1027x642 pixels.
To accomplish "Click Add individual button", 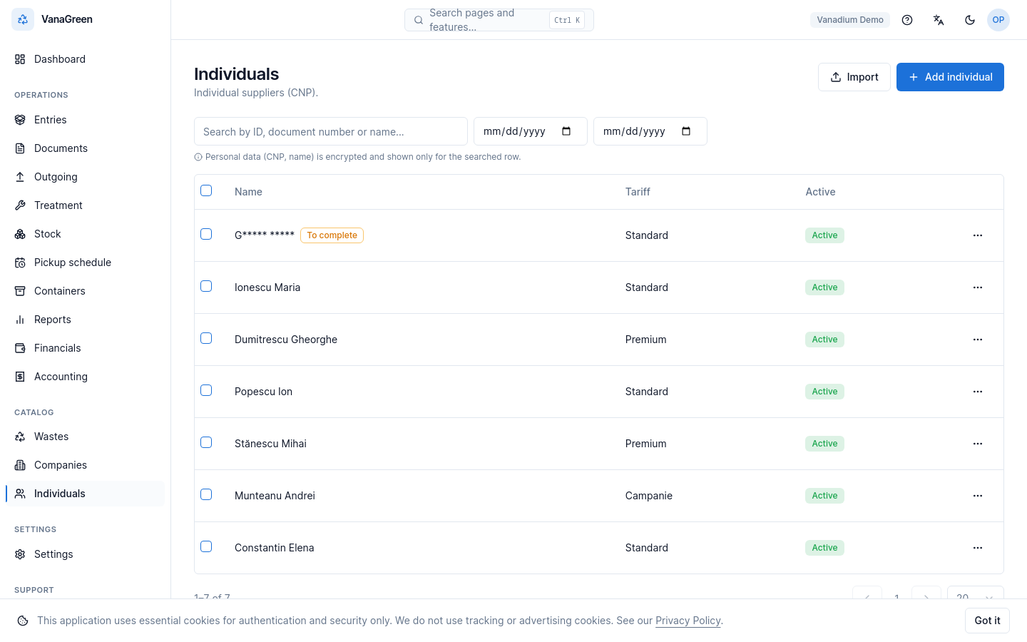I will tap(950, 77).
